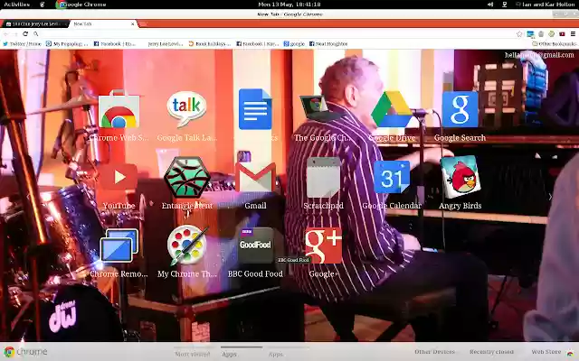Open the Chrome Web Store app

tap(119, 110)
